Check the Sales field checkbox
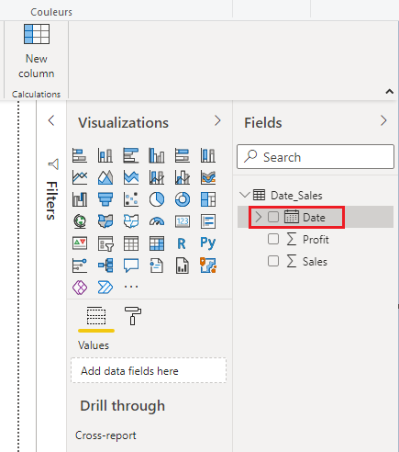 point(273,261)
